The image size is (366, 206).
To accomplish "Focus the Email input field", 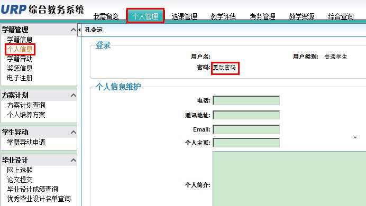I will [246, 129].
